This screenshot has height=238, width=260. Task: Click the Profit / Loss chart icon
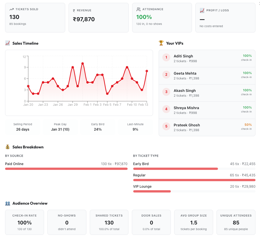coord(202,10)
